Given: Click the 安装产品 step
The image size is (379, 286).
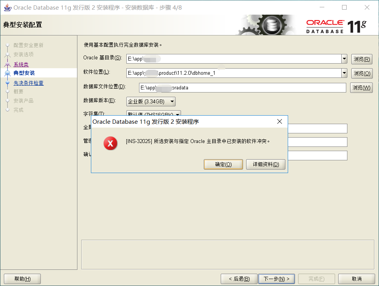Looking at the screenshot, I should (x=23, y=101).
